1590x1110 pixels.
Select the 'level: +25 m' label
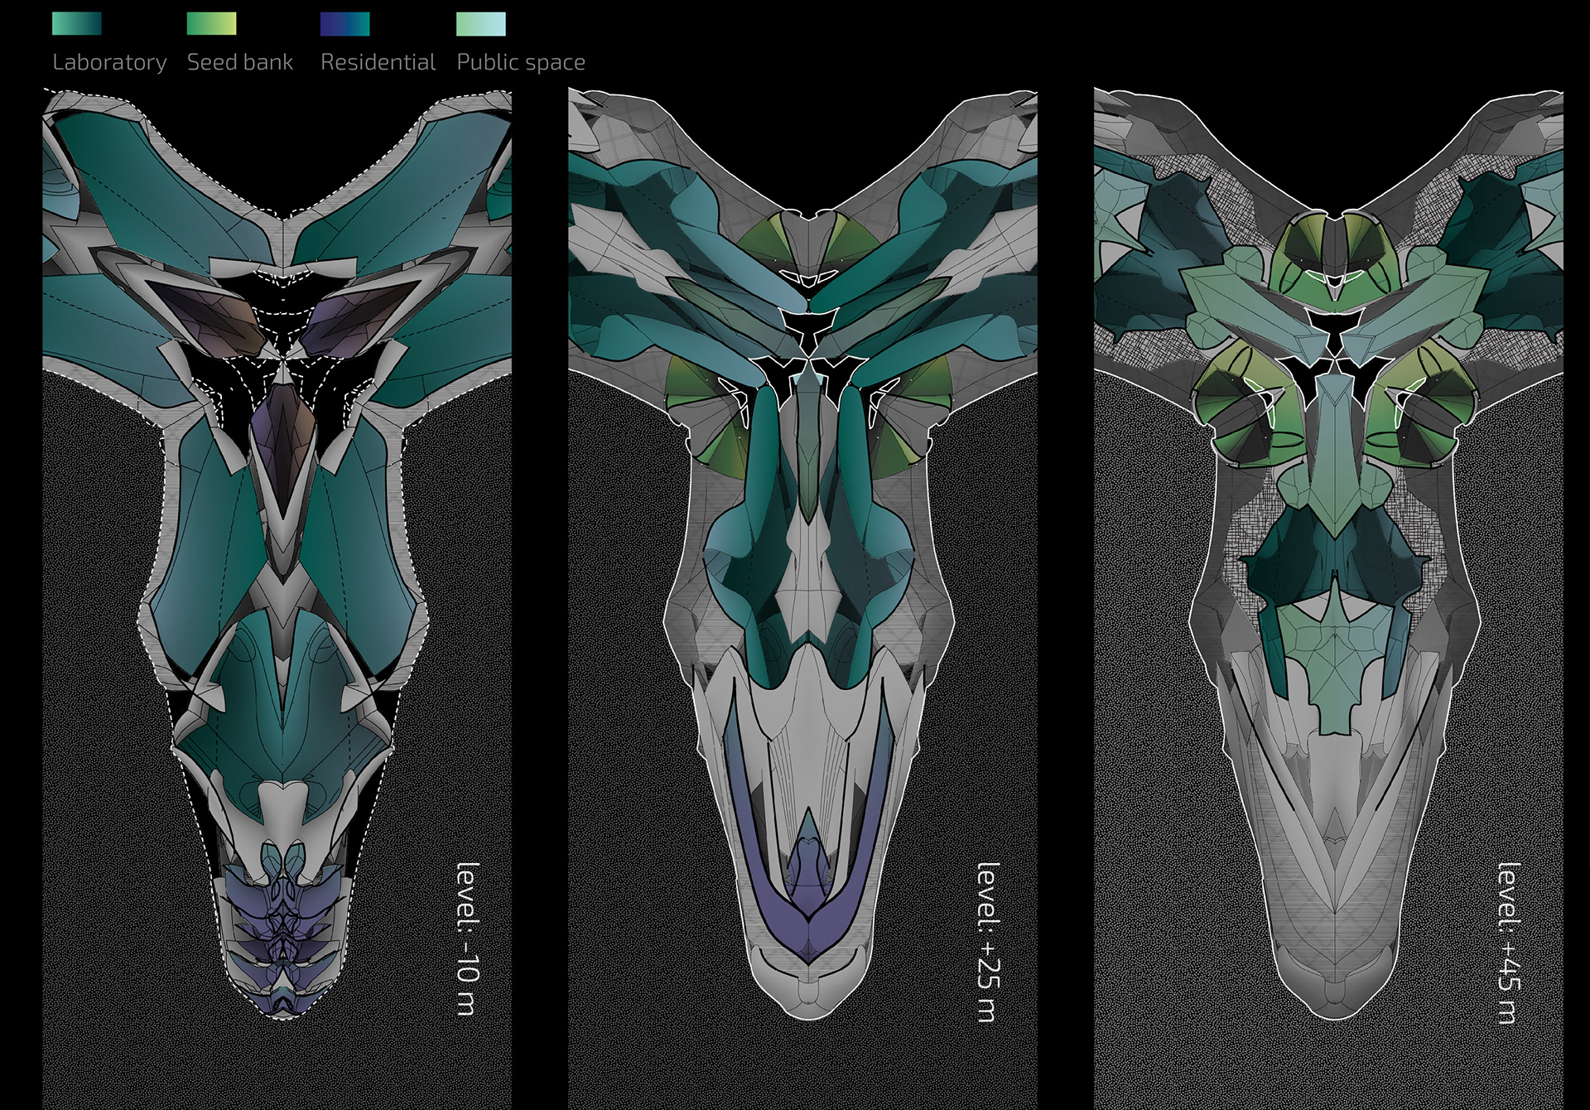(x=988, y=942)
